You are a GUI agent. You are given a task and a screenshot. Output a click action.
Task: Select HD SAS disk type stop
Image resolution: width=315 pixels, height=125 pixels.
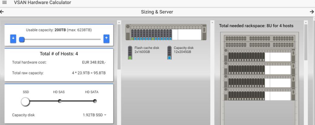pyautogui.click(x=60, y=101)
